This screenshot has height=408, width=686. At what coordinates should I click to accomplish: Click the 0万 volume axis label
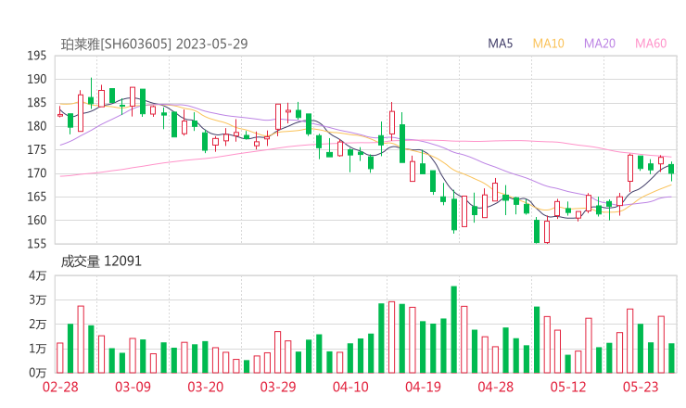click(38, 373)
